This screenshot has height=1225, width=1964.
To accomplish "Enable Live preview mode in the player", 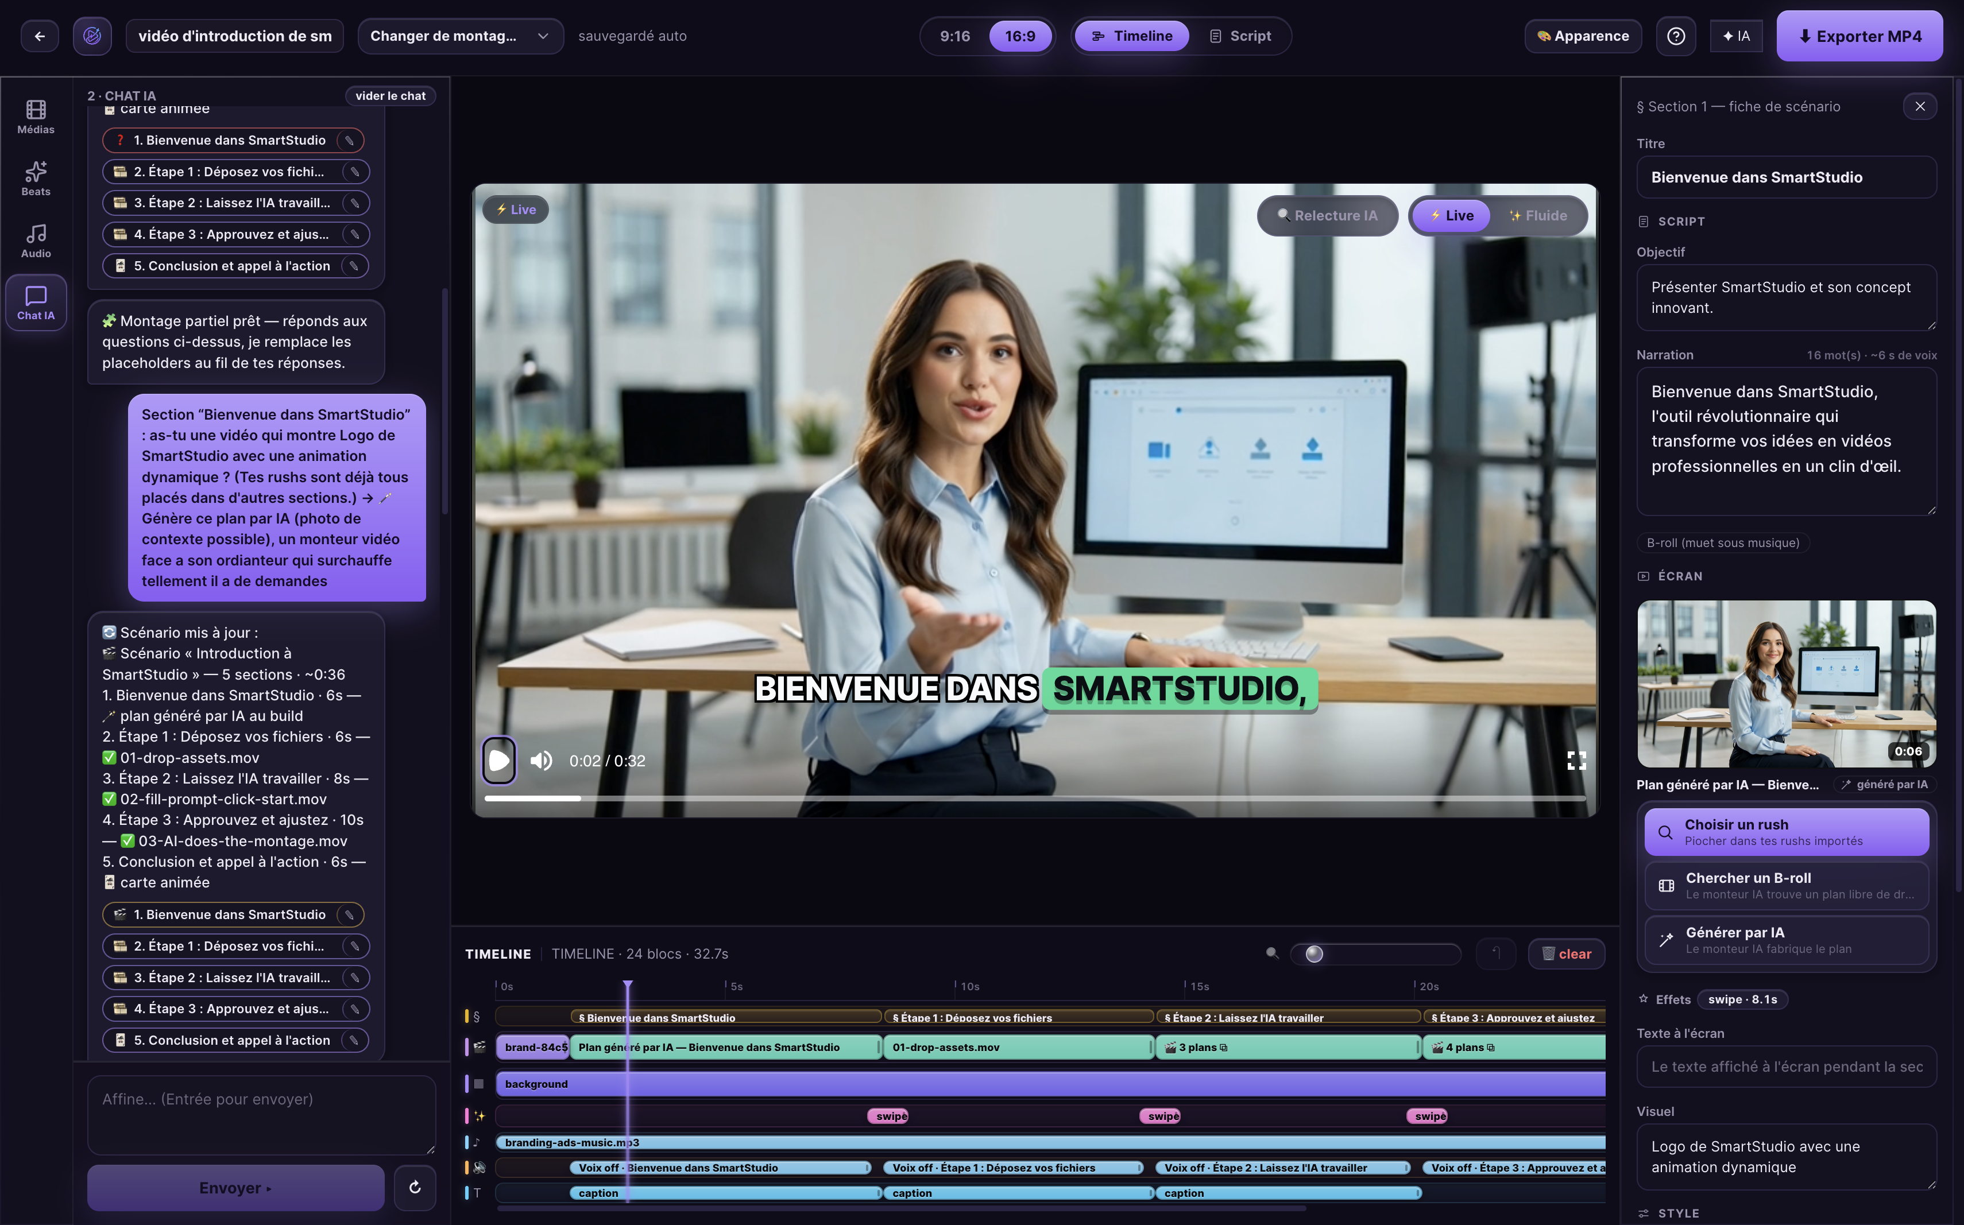I will coord(1451,215).
